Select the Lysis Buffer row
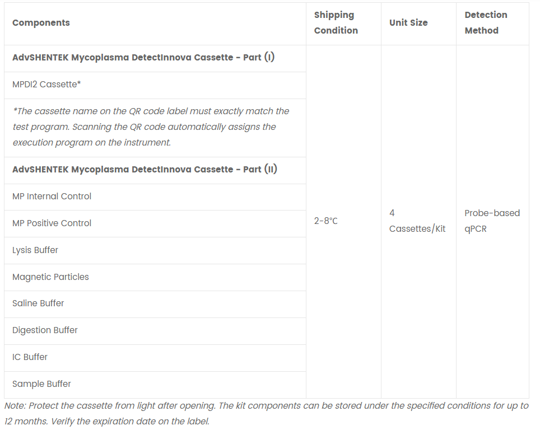The height and width of the screenshot is (430, 540). click(155, 251)
